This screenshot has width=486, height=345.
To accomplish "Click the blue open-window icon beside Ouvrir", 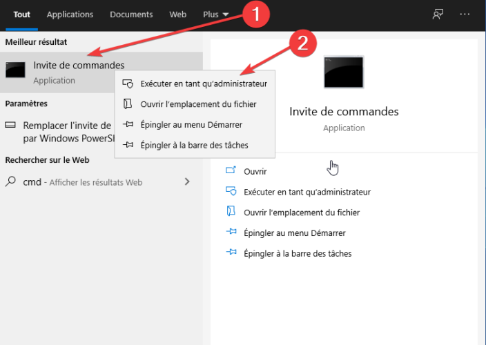I will (231, 170).
